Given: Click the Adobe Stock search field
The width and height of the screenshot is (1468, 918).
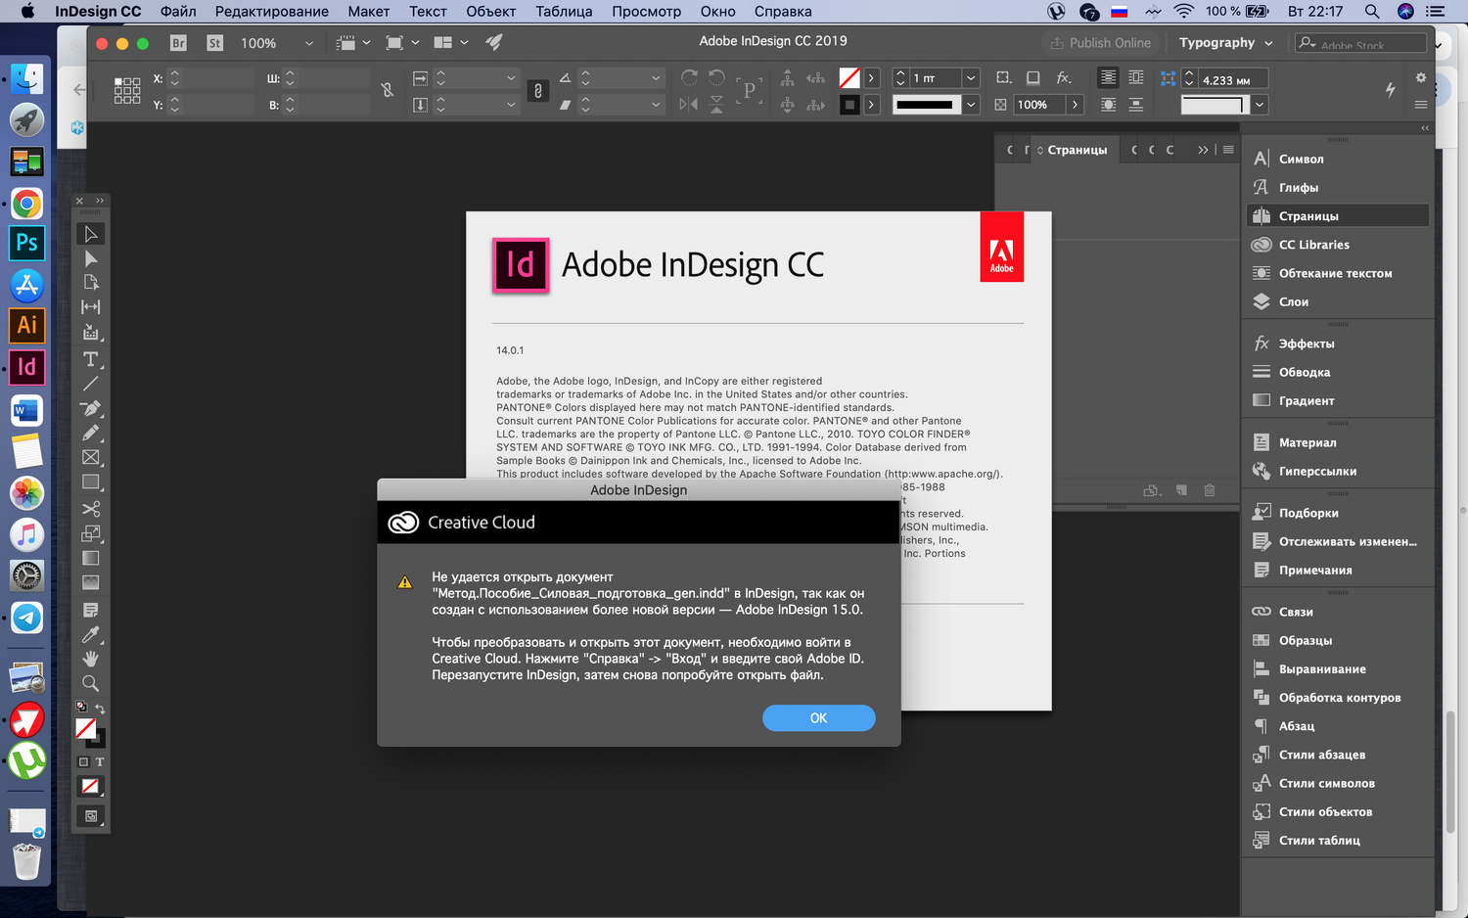Looking at the screenshot, I should click(x=1360, y=43).
